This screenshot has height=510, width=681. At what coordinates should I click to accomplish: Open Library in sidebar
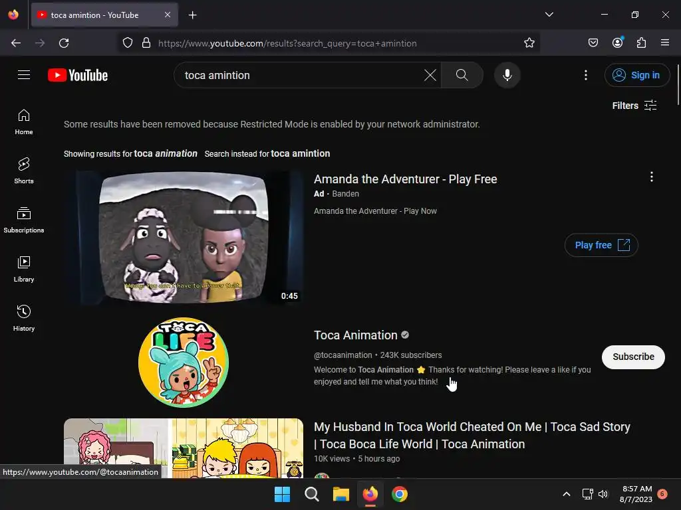tap(24, 270)
